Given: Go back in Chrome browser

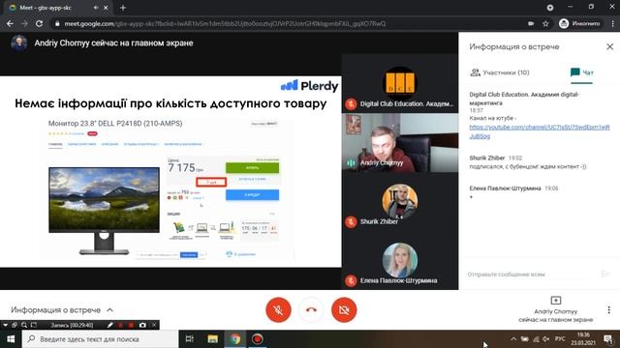Looking at the screenshot, I should 10,23.
